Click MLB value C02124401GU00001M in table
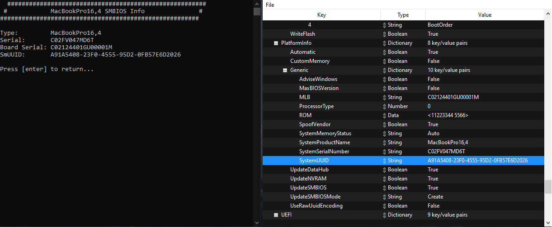This screenshot has width=552, height=227. point(453,97)
